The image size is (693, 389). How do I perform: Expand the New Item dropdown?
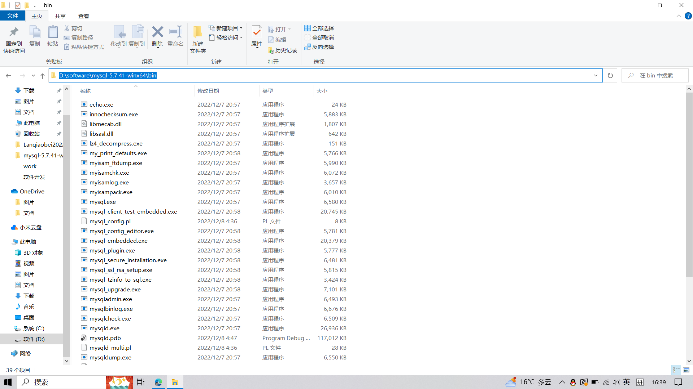click(x=241, y=28)
